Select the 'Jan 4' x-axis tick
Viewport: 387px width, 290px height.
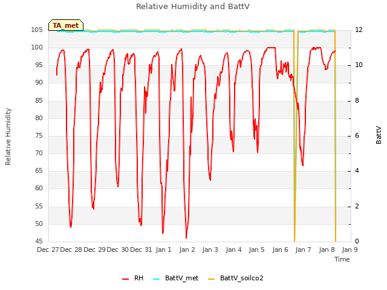point(233,250)
